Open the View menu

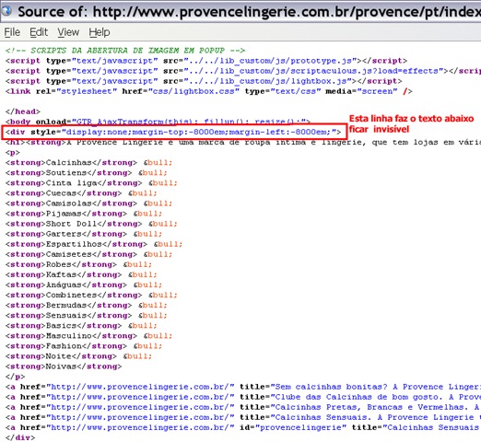[68, 32]
